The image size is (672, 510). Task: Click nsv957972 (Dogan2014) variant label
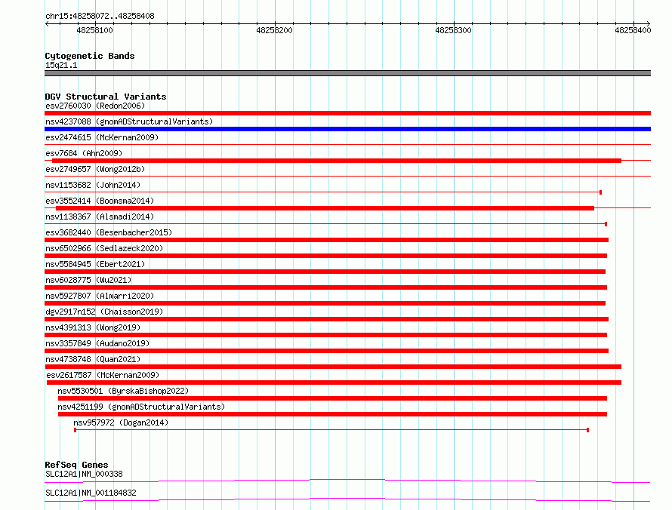pyautogui.click(x=121, y=422)
